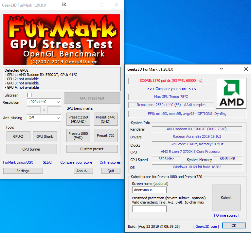Run Preset:1080 (FHD) benchmark
The width and height of the screenshot is (251, 233).
coord(78,135)
